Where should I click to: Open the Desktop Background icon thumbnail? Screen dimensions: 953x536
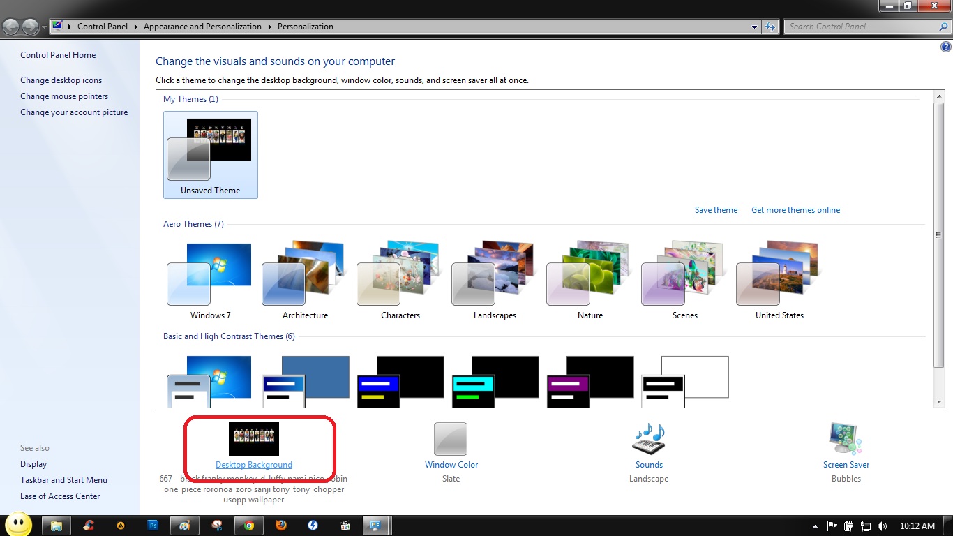click(254, 439)
